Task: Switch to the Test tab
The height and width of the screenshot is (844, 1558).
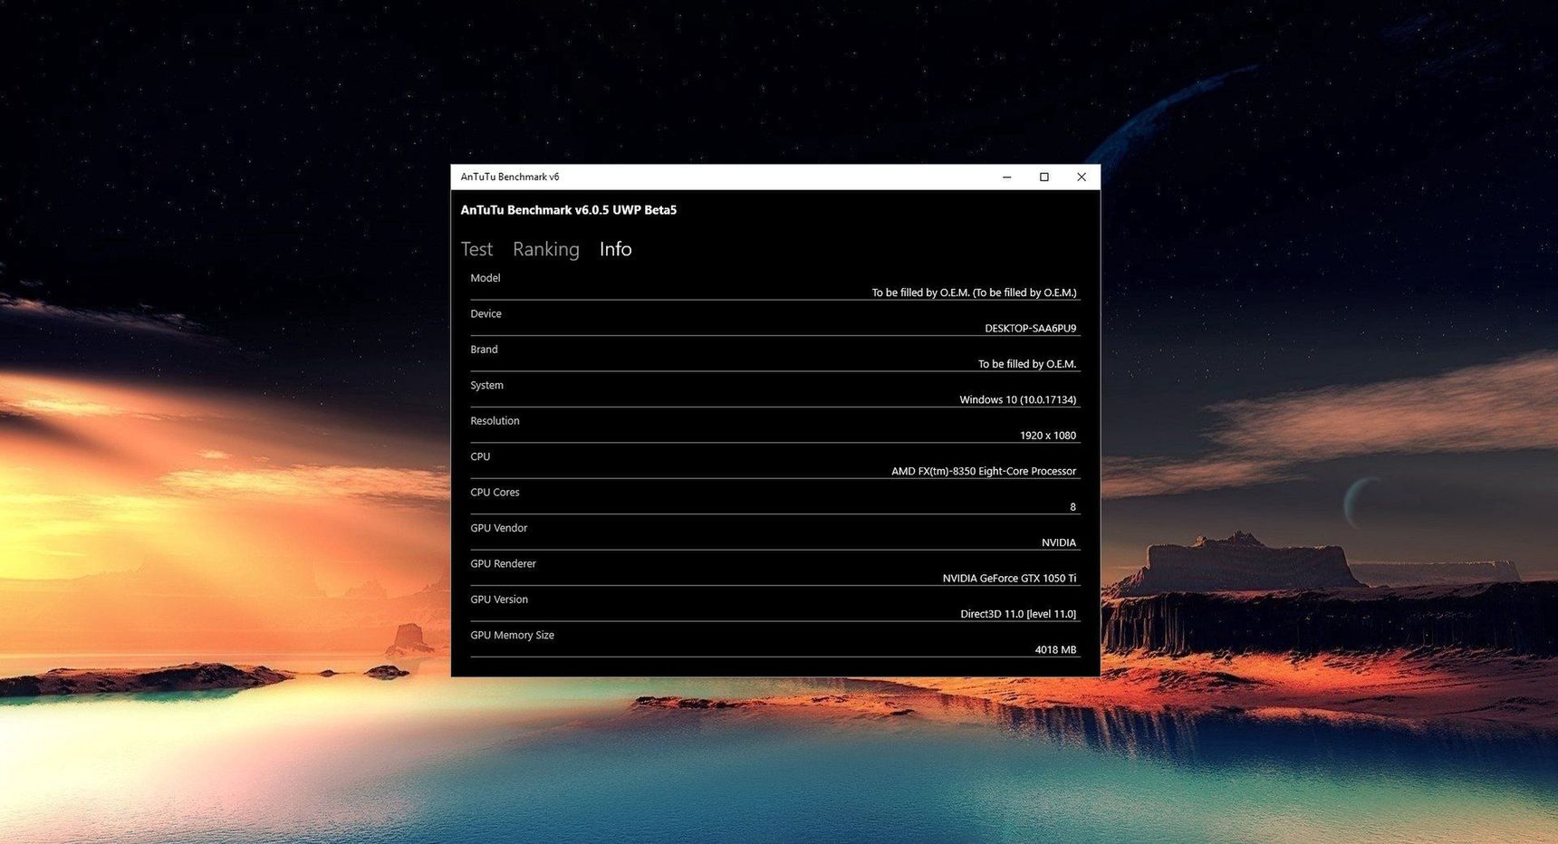Action: (476, 249)
